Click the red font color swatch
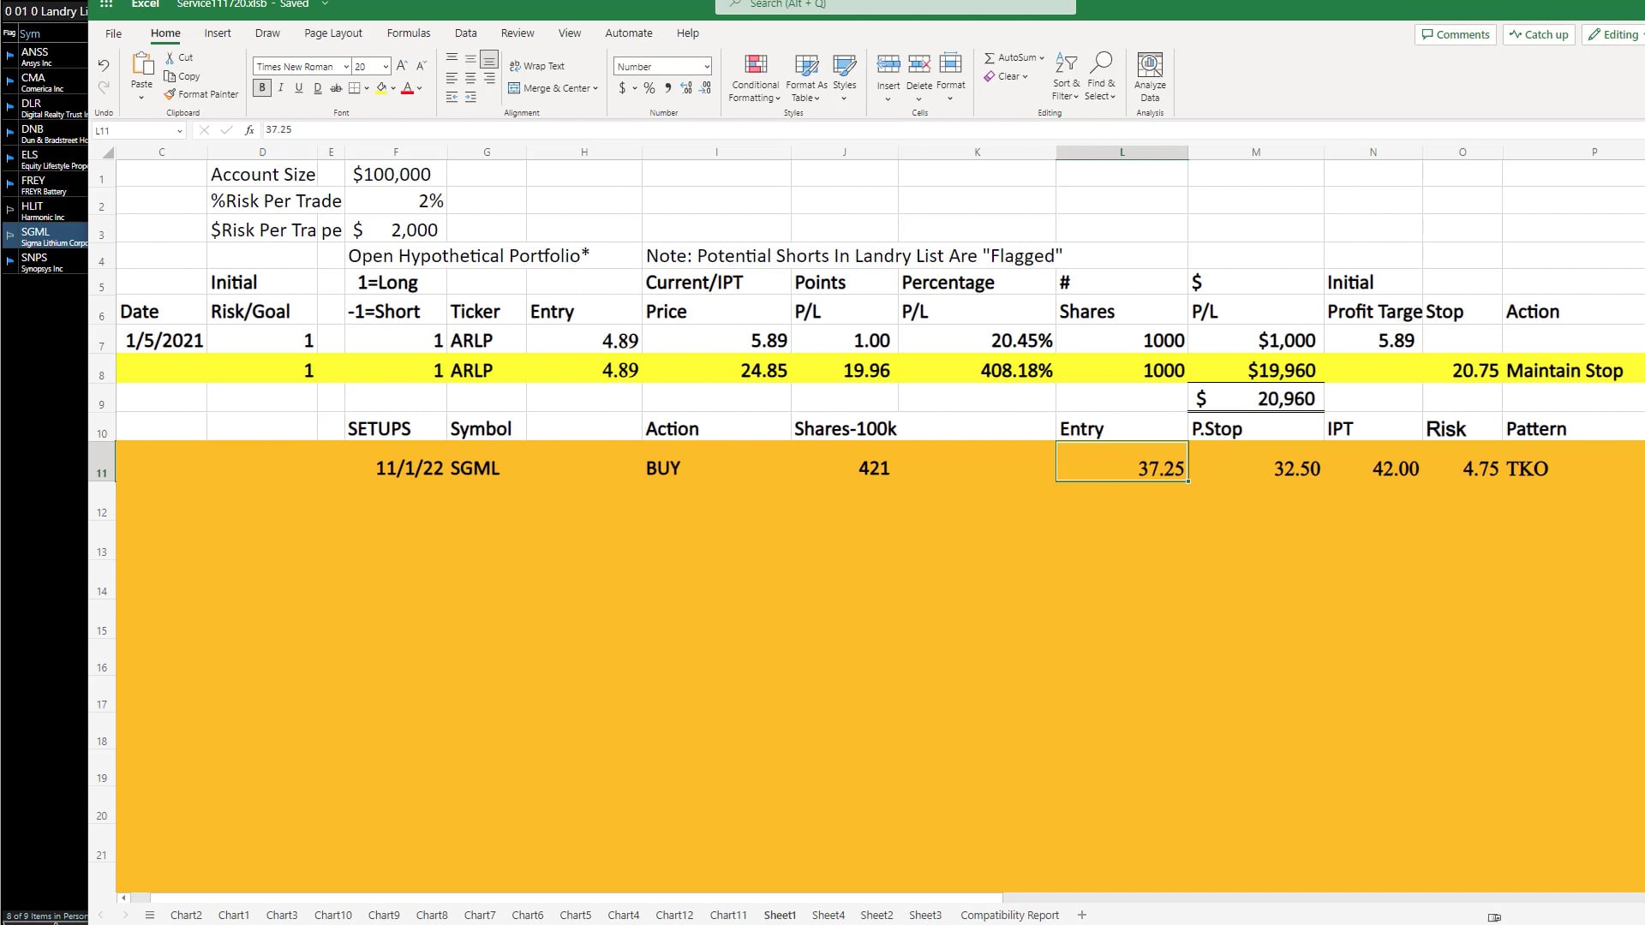 tap(407, 88)
